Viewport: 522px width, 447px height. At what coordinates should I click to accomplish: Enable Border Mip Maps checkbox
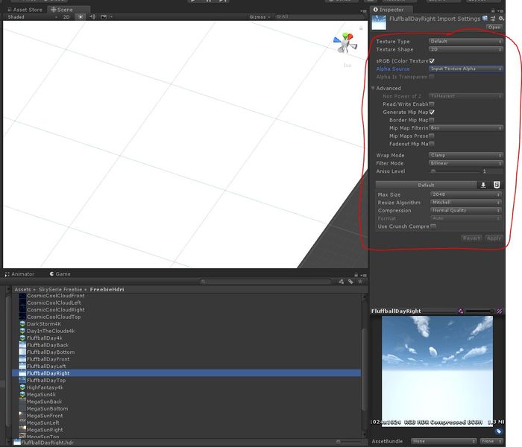[x=432, y=120]
